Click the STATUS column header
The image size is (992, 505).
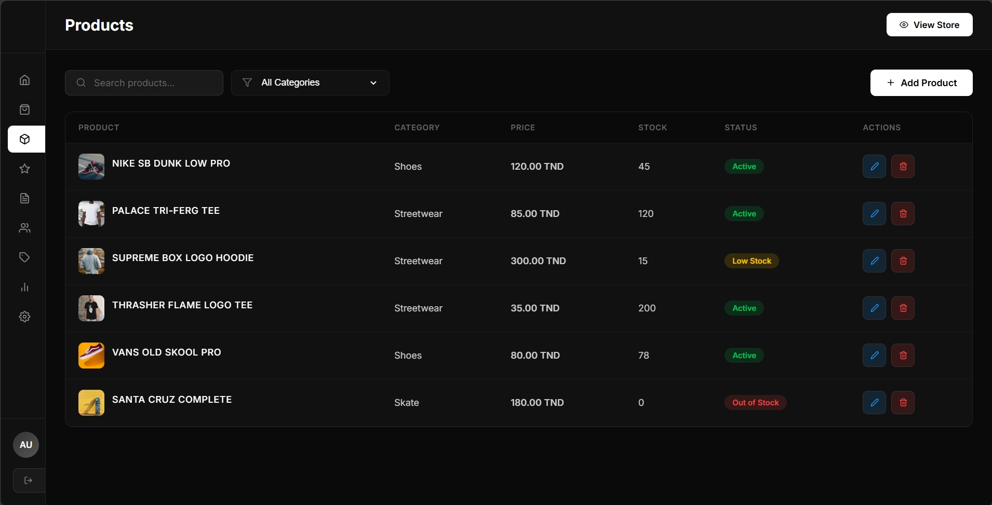(x=741, y=128)
